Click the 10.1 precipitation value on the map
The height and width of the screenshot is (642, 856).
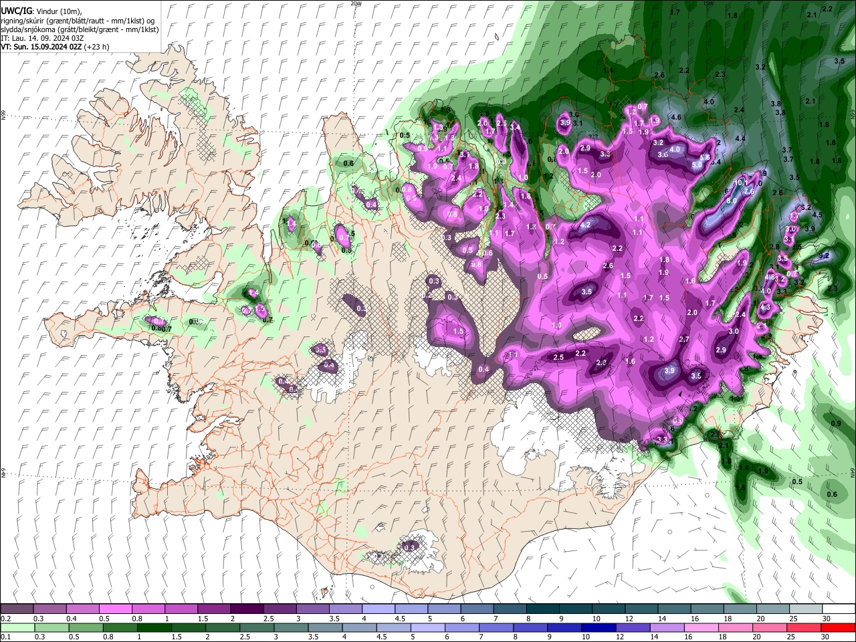pyautogui.click(x=741, y=182)
